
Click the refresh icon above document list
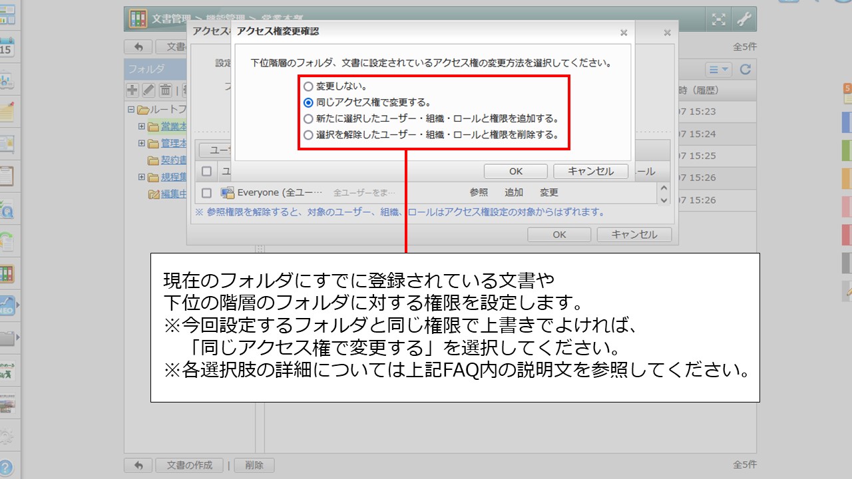745,69
